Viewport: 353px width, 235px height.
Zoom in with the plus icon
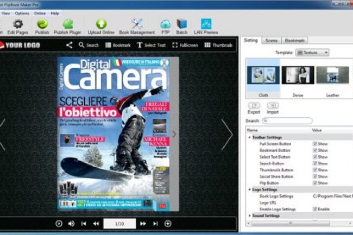coord(168,224)
